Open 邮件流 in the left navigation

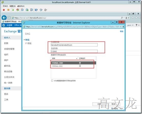click(7, 66)
